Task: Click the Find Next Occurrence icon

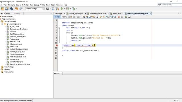Action: click(x=90, y=17)
